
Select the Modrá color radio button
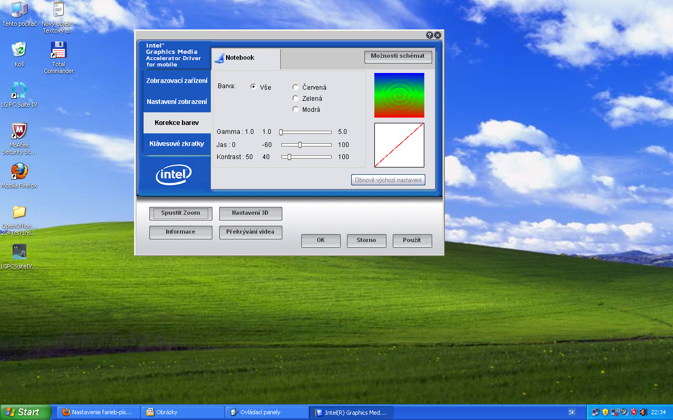[295, 109]
